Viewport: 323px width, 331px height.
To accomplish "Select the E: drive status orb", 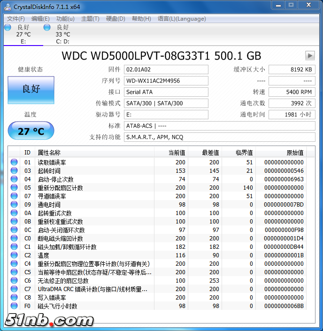I will point(8,27).
